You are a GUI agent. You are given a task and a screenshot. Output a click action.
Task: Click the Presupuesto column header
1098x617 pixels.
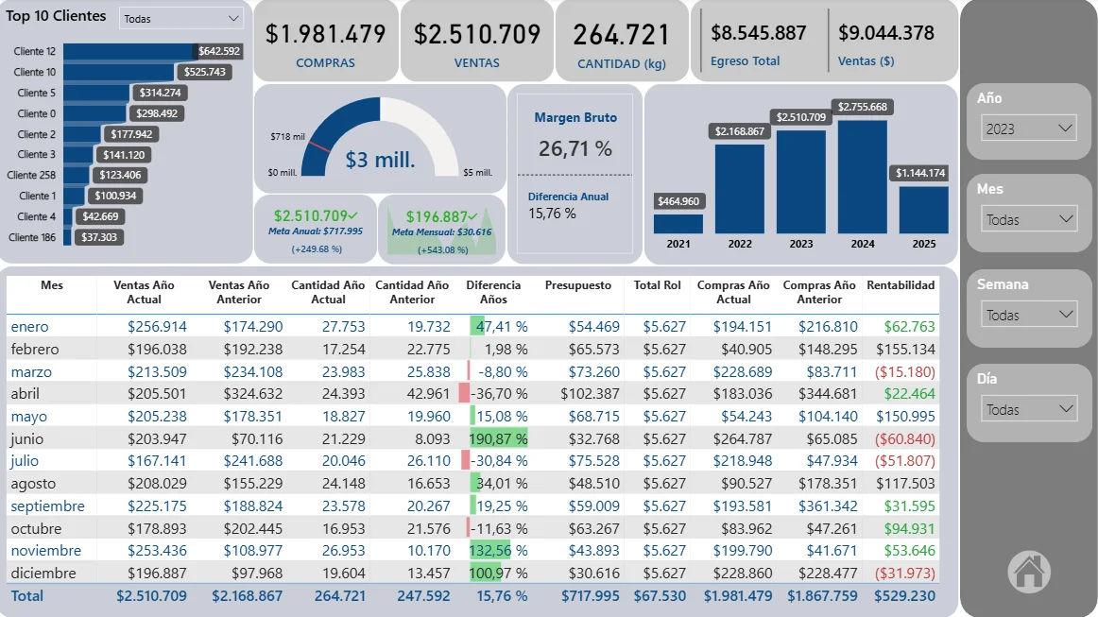click(577, 285)
